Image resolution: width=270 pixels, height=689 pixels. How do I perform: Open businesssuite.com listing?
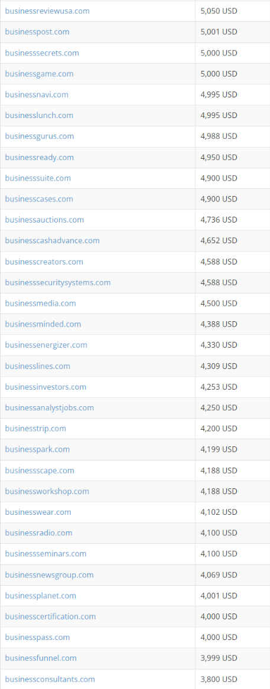click(38, 178)
